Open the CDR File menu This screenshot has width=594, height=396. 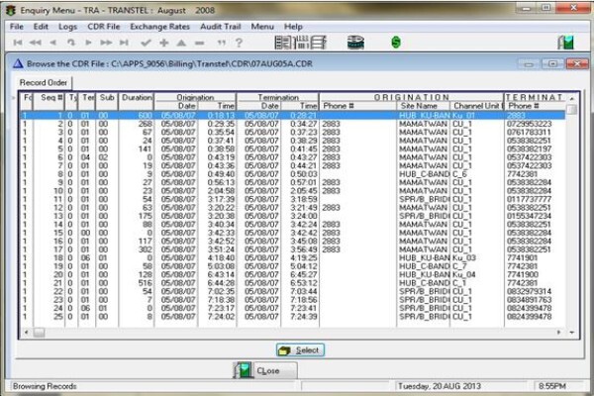click(x=104, y=27)
